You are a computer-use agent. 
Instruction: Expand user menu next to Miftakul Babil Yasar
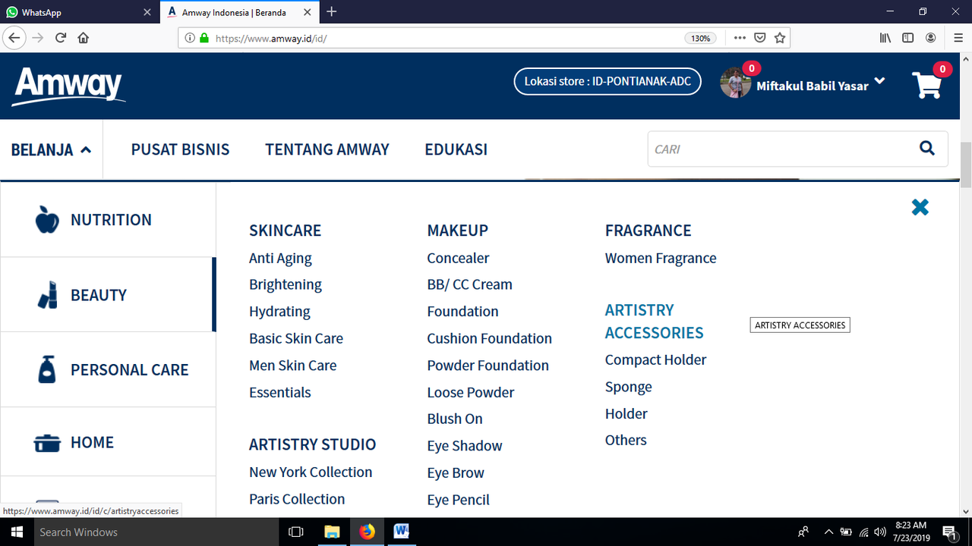click(x=879, y=81)
